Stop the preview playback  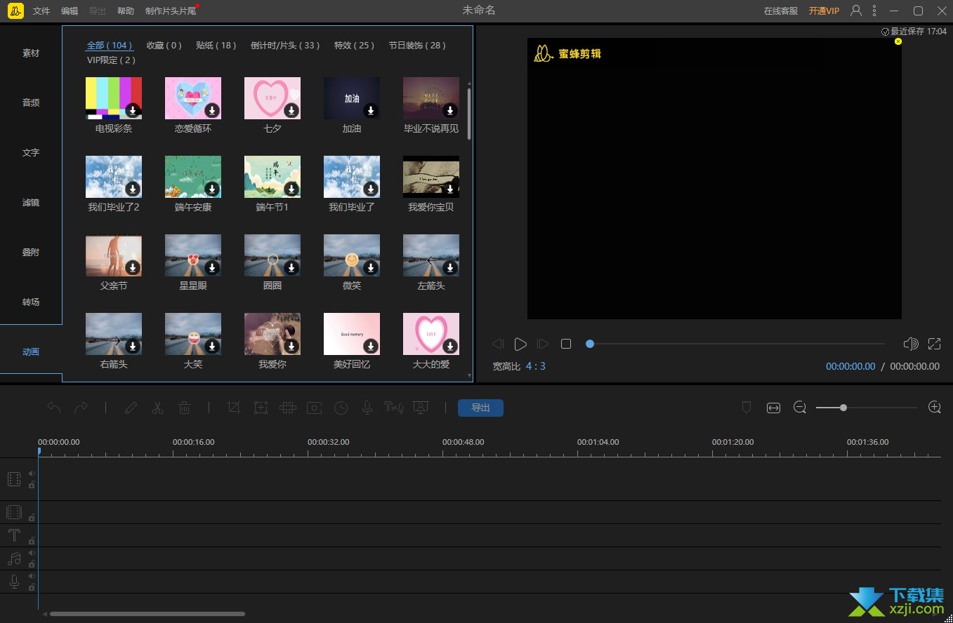[566, 344]
